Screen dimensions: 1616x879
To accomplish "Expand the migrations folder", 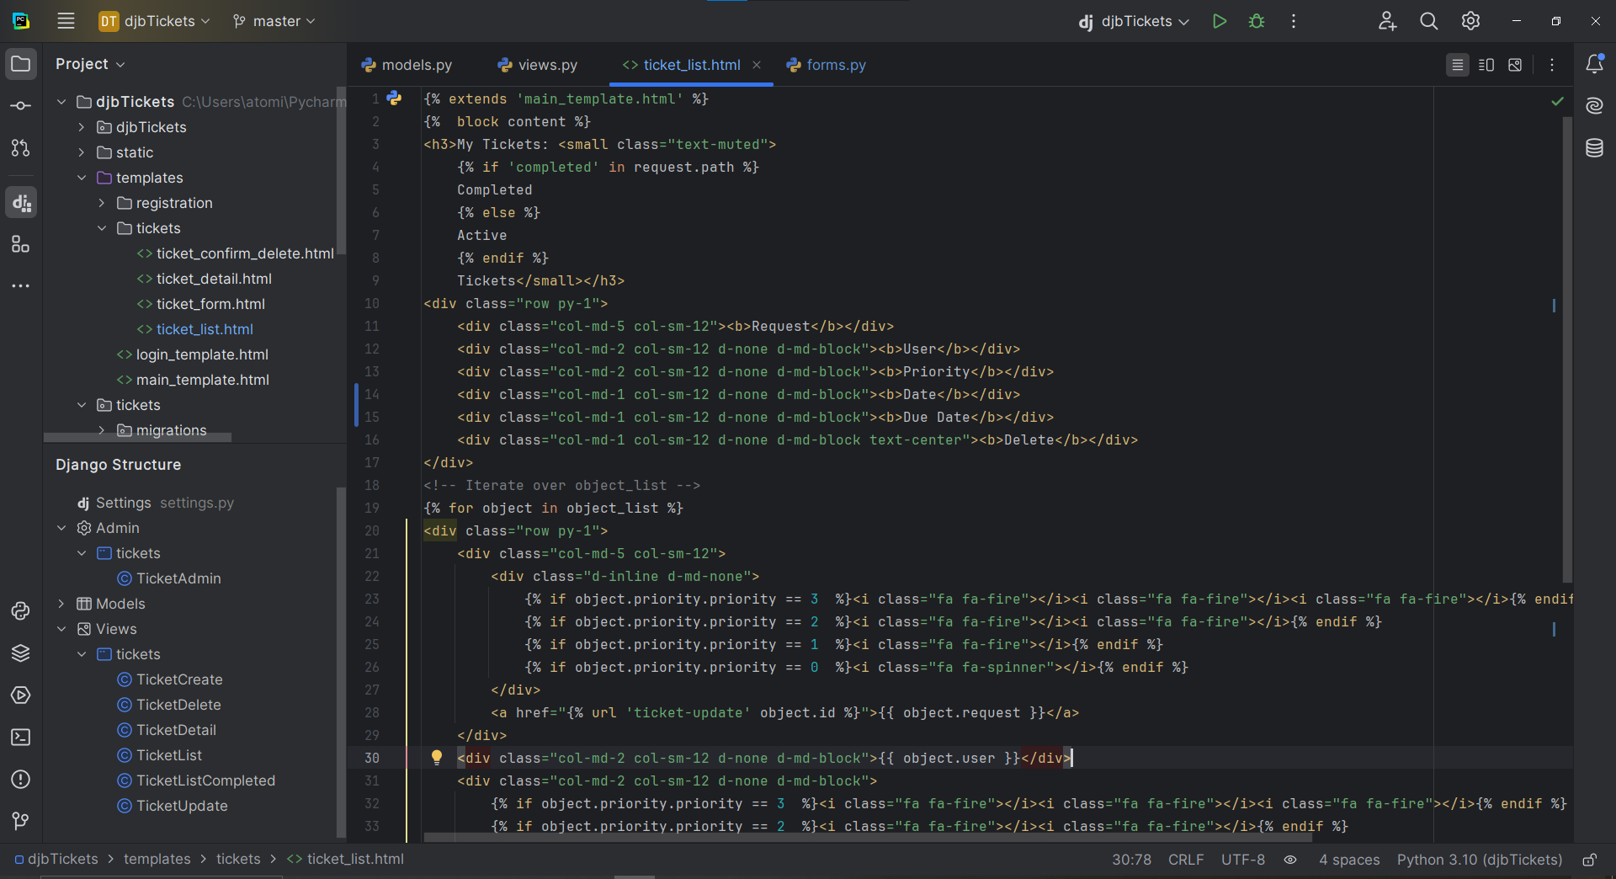I will [102, 430].
